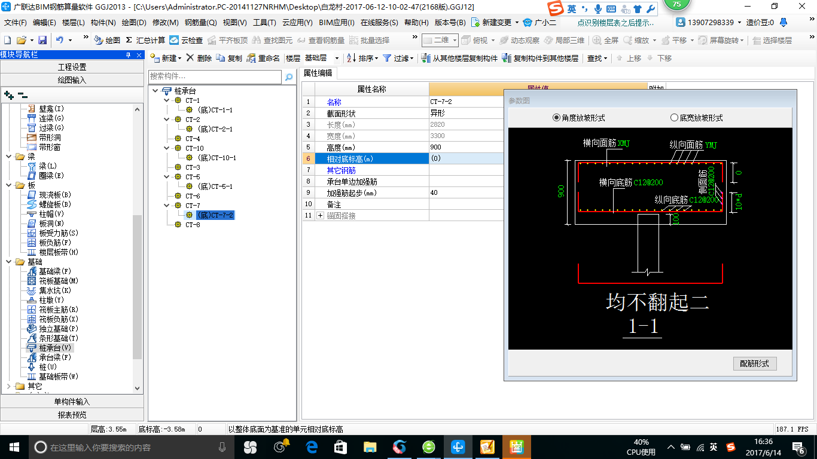Click 报表预览 panel button
Viewport: 817px width, 459px height.
click(x=72, y=415)
